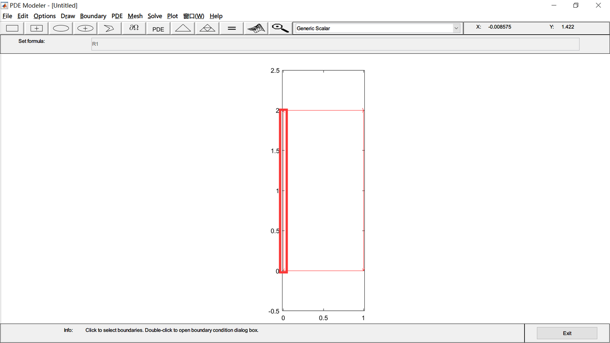Image resolution: width=610 pixels, height=343 pixels.
Task: Select the Rectangle draw tool
Action: coord(12,28)
